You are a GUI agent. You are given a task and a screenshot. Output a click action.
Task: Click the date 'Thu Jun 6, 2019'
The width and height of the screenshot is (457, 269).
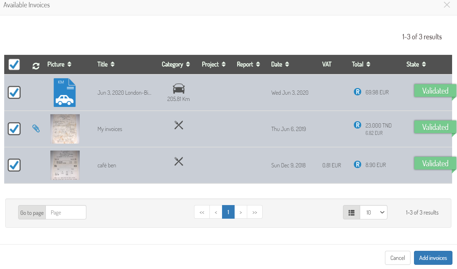tap(288, 129)
